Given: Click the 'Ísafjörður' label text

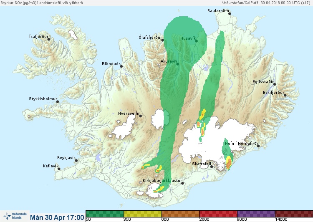Looking at the screenshot, I should (x=39, y=37).
